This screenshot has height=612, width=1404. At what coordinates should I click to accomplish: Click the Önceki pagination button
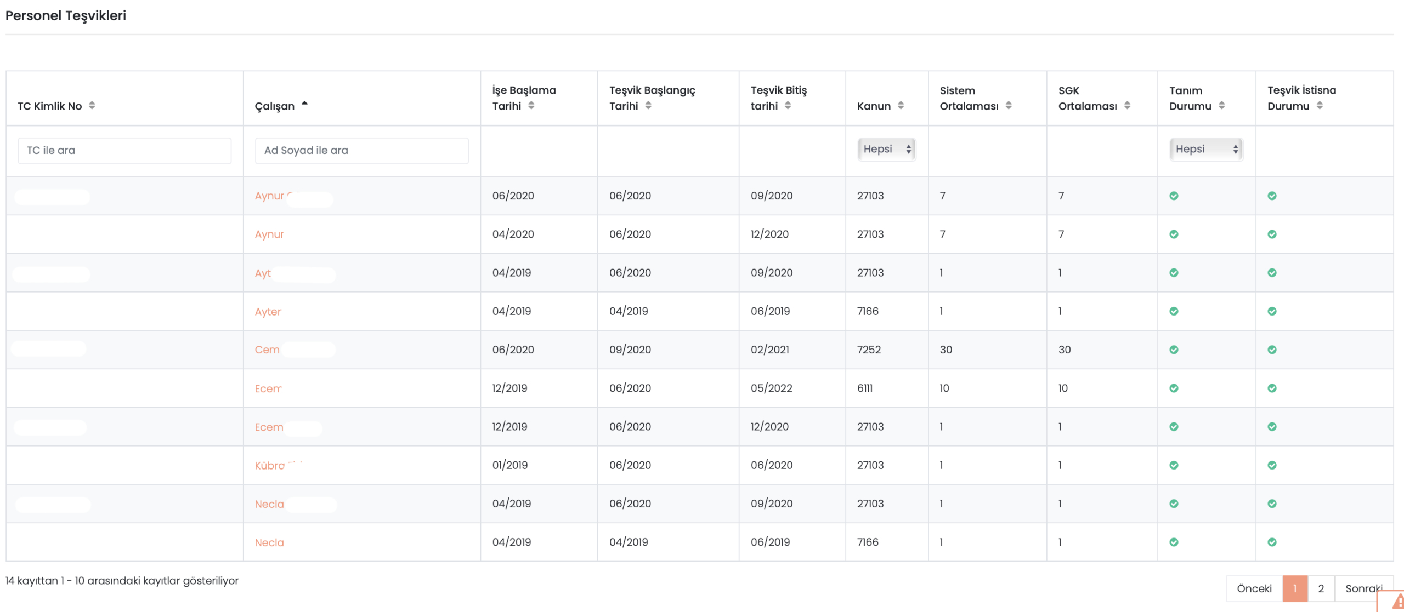coord(1254,588)
